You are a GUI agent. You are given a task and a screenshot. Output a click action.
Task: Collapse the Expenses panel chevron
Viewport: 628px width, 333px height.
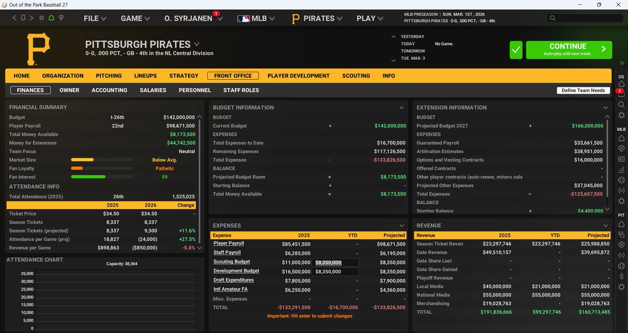(x=402, y=225)
